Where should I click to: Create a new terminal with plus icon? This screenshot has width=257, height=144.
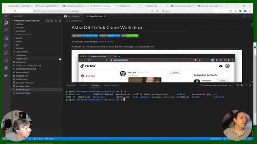click(230, 85)
